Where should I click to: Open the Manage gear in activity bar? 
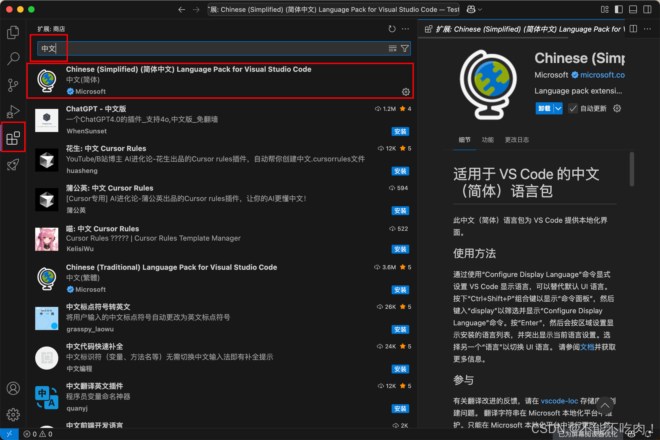(x=13, y=414)
